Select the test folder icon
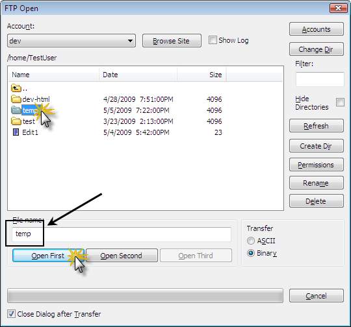 pos(16,121)
